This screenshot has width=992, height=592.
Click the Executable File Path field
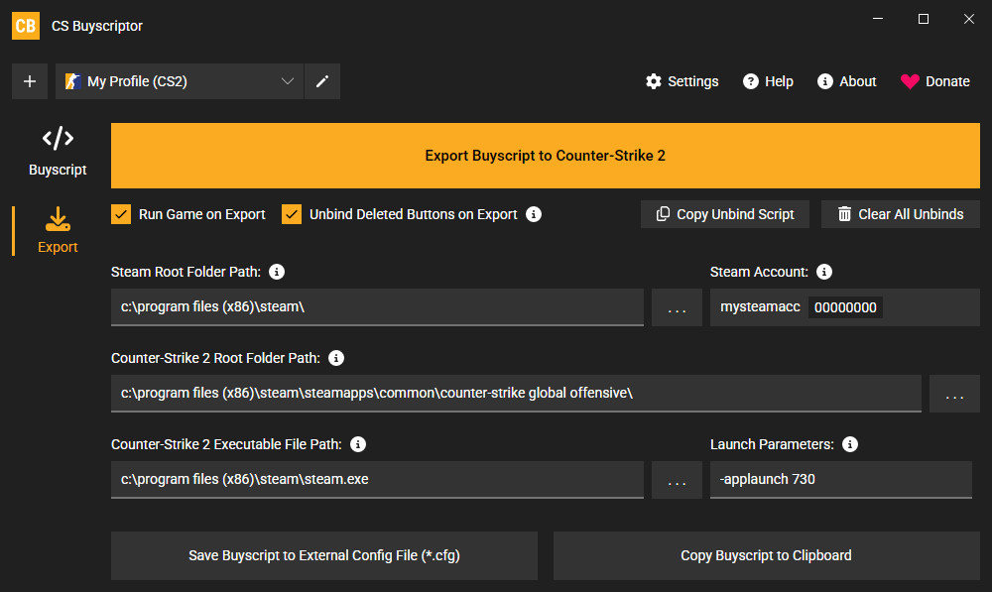tap(377, 479)
